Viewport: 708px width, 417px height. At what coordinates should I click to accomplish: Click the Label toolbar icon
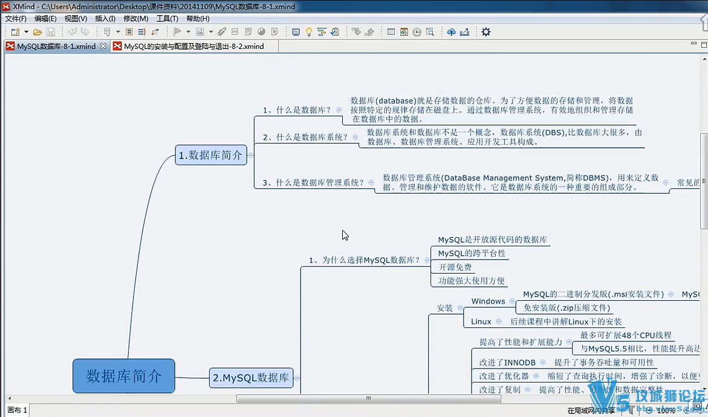[235, 31]
